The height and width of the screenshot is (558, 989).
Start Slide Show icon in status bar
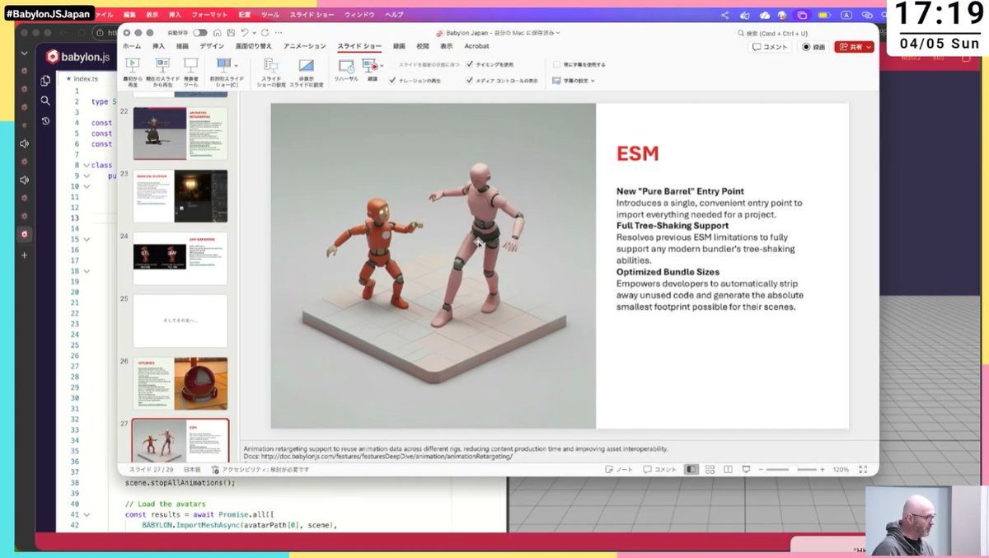point(746,469)
